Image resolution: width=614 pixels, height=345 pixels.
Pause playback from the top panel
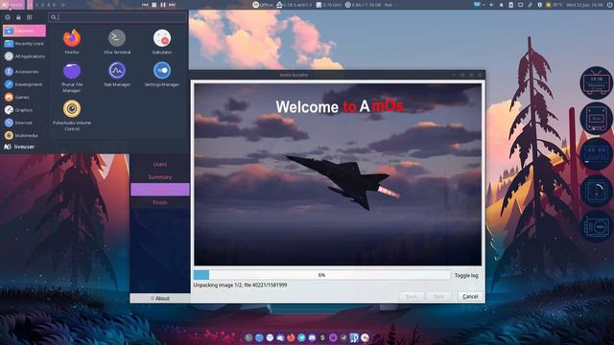click(163, 5)
